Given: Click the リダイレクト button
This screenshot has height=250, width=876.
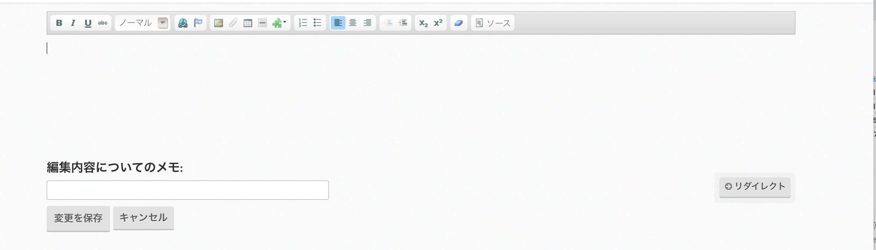Looking at the screenshot, I should coord(755,187).
